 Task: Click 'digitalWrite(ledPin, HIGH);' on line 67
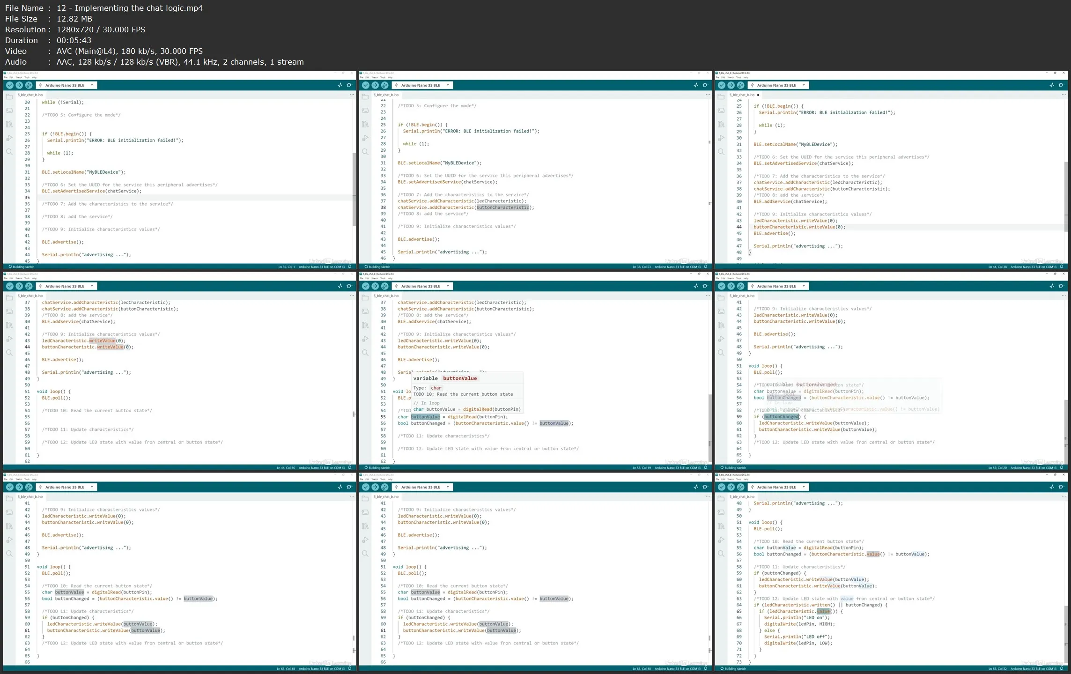tap(799, 624)
